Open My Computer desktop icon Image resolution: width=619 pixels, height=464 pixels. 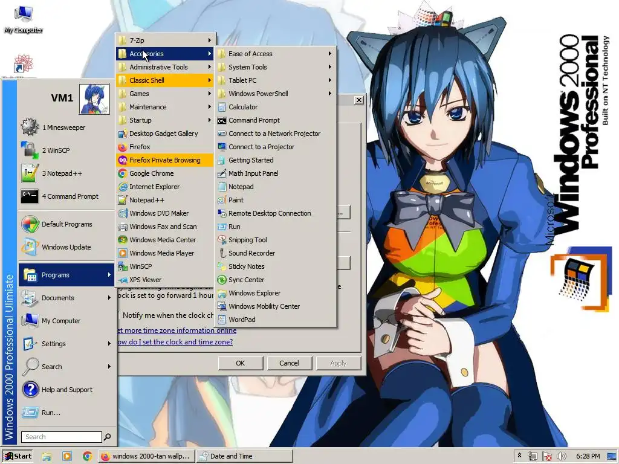click(x=24, y=19)
